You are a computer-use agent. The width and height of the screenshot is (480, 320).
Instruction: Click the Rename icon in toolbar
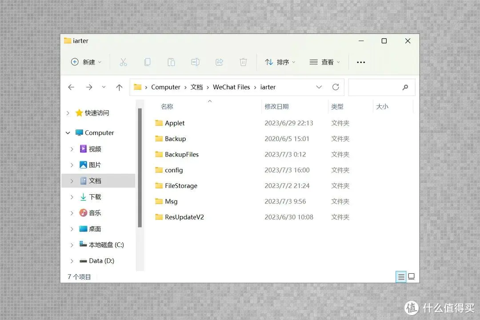195,62
